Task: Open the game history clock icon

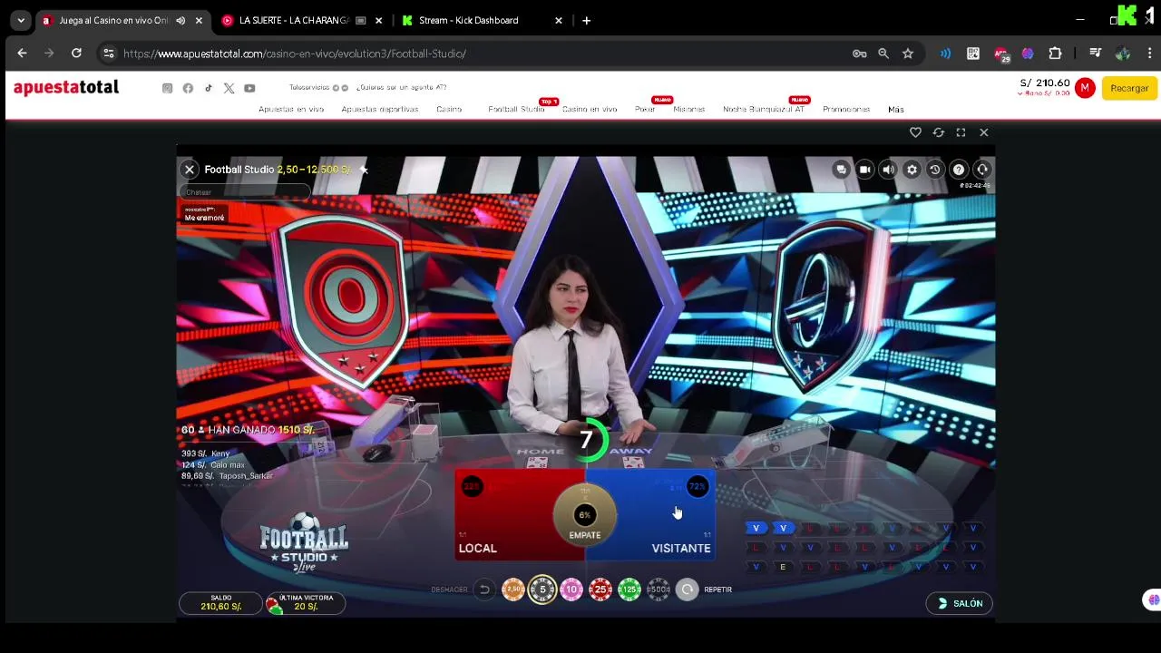Action: pyautogui.click(x=935, y=170)
